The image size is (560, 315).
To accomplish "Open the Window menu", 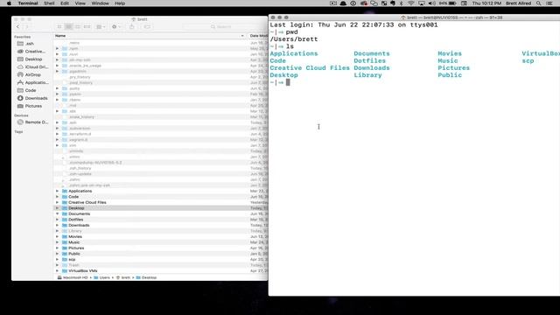I will coord(100,3).
